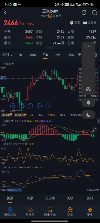Add to watchlist via 设自选
The image size is (100, 223).
90,23
